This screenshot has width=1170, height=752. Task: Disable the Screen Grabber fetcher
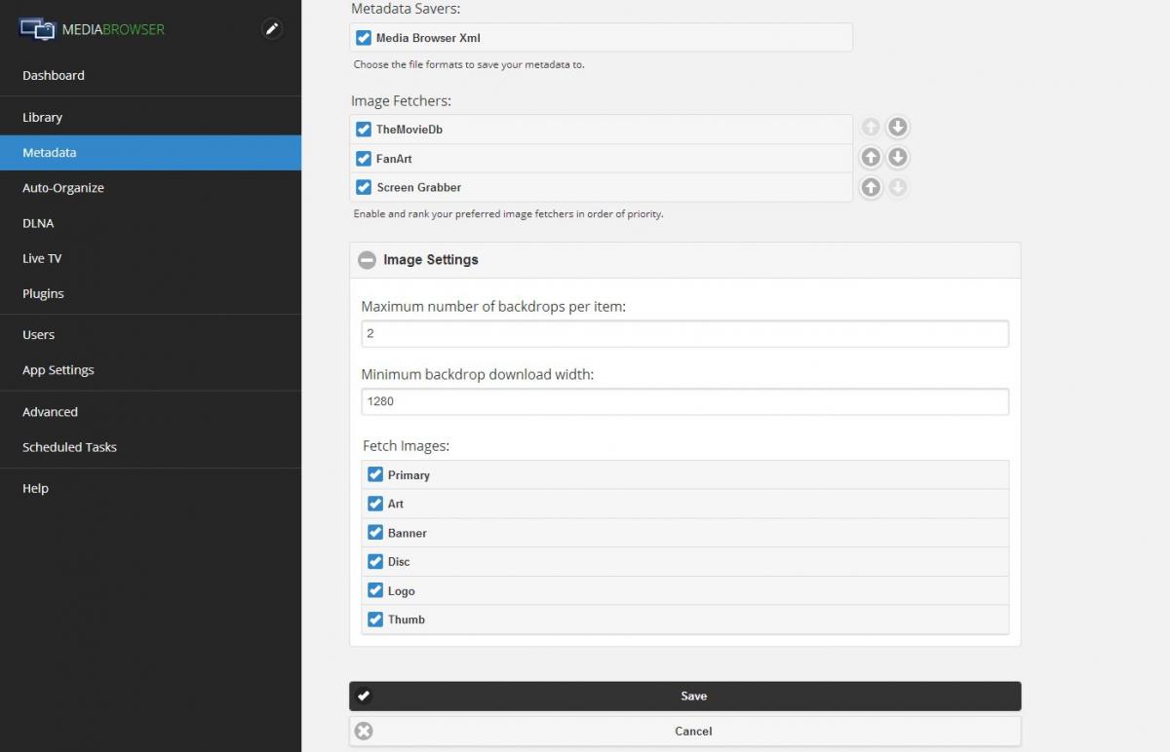tap(364, 187)
